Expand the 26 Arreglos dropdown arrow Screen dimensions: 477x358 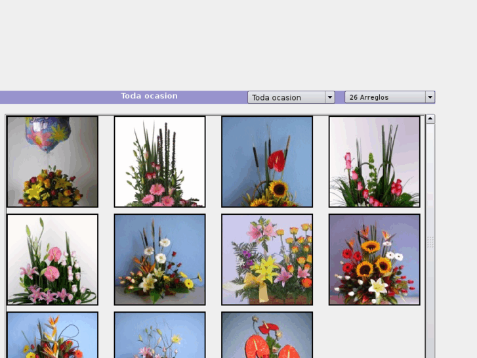click(x=430, y=97)
